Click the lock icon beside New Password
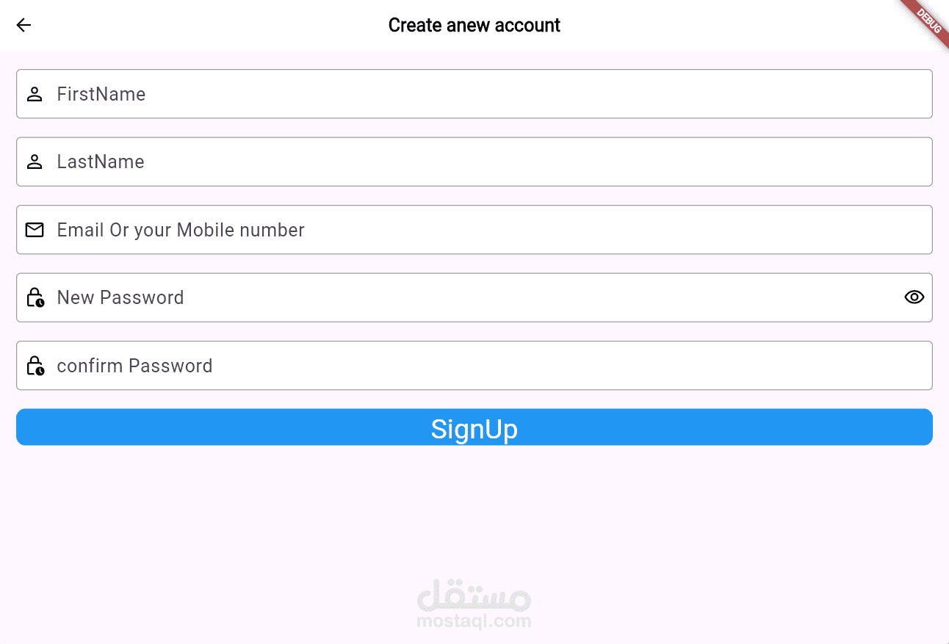Viewport: 949px width, 644px height. 36,297
